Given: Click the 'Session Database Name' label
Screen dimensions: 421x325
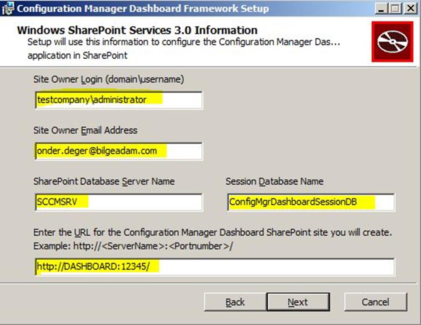Looking at the screenshot, I should pos(274,181).
